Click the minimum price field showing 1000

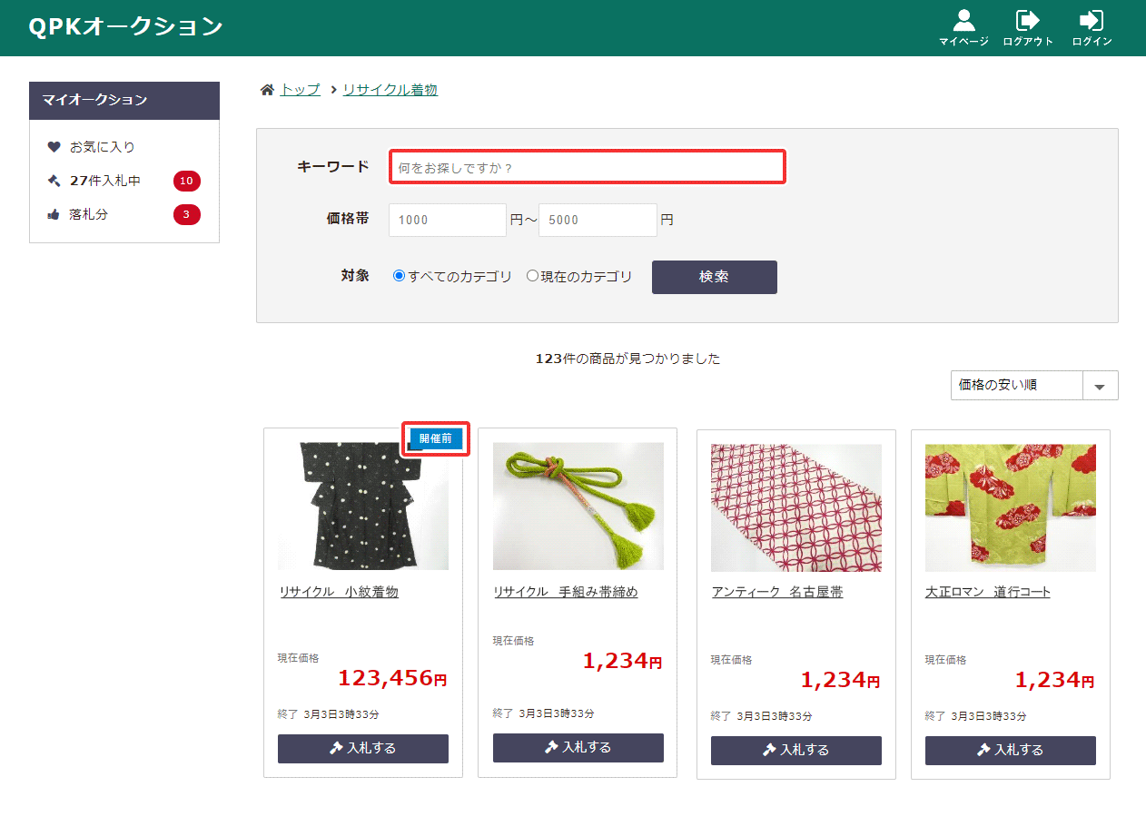tap(447, 220)
